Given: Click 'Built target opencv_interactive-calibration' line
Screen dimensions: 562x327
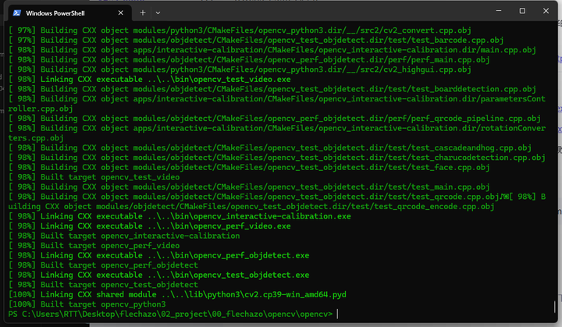Looking at the screenshot, I should click(124, 236).
